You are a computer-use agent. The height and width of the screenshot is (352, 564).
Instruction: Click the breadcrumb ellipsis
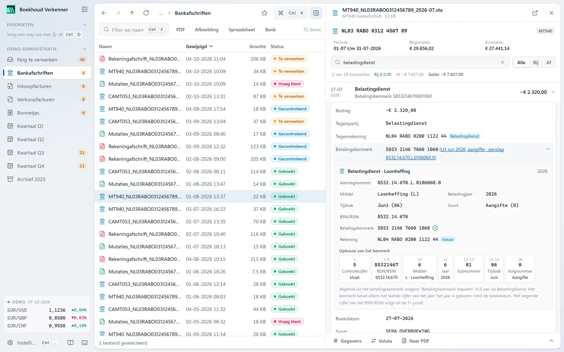[x=161, y=13]
